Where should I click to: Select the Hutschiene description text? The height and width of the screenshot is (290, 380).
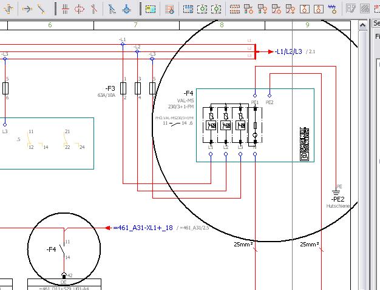(338, 206)
